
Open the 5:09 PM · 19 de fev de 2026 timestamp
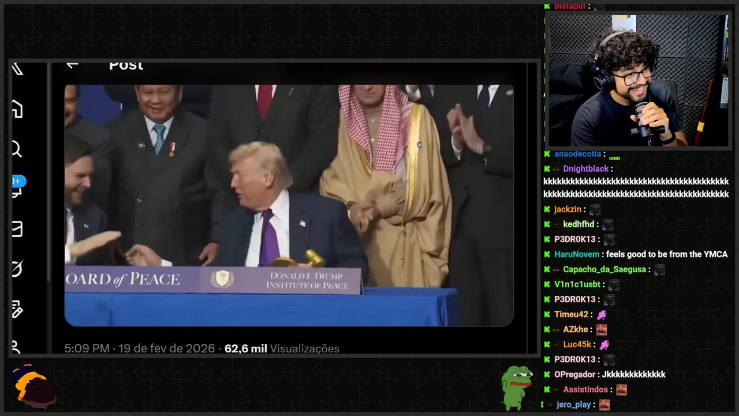point(139,348)
